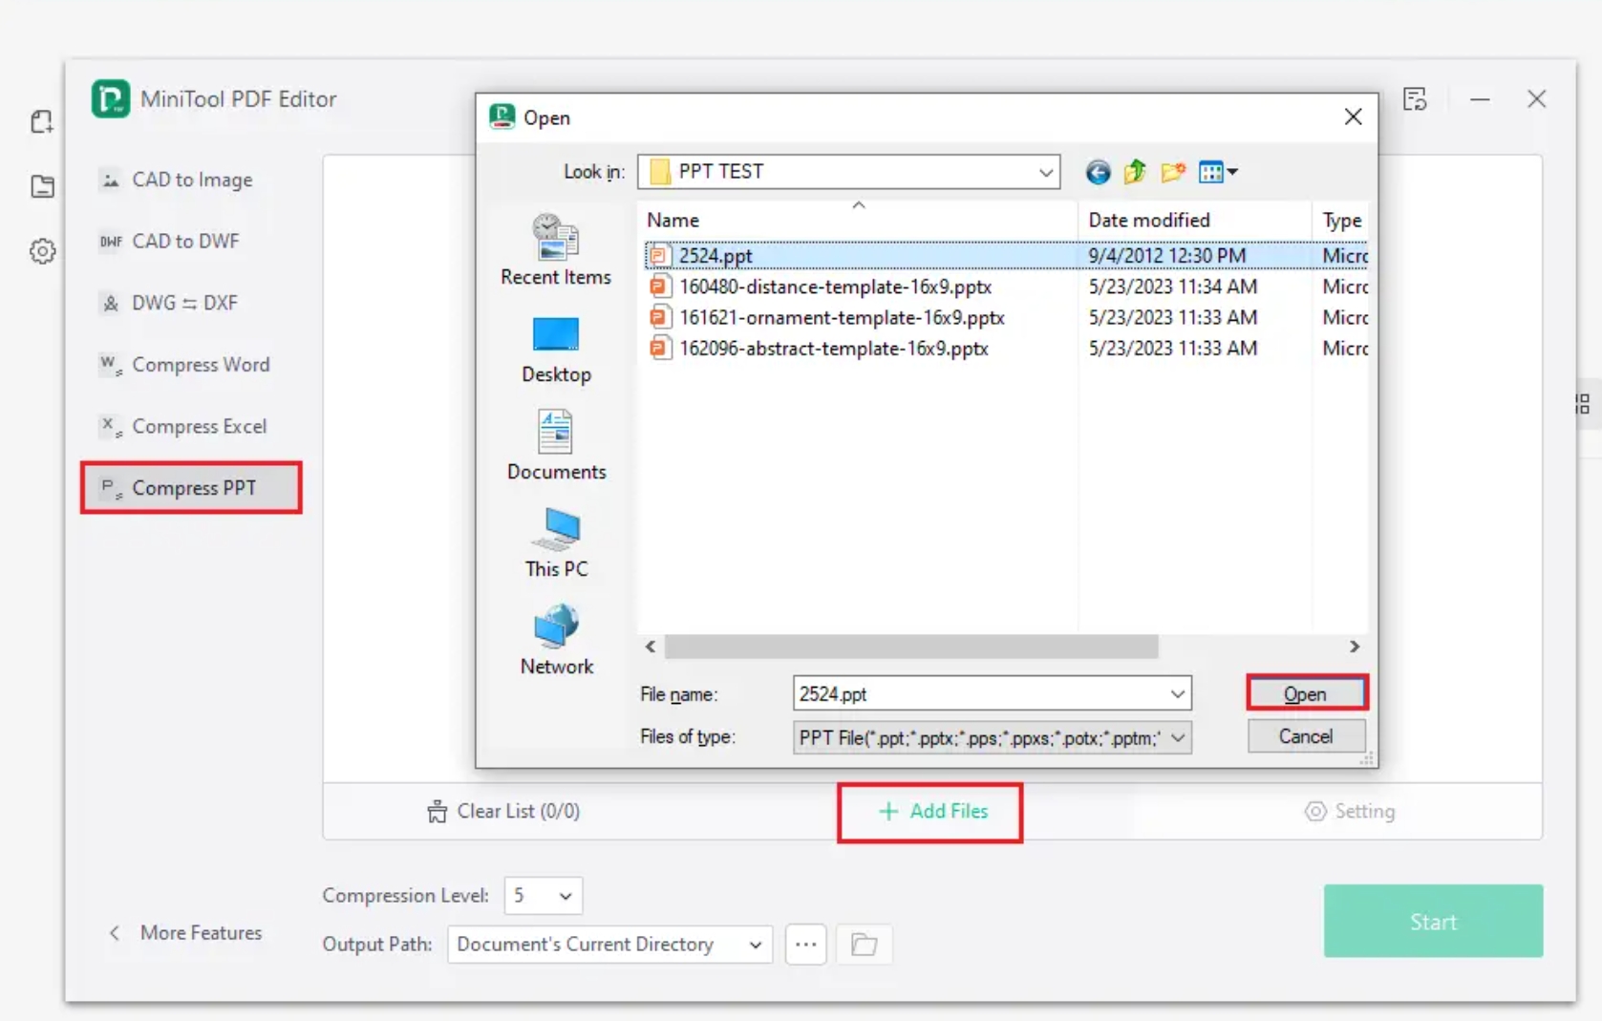Screen dimensions: 1602x1021
Task: Create a new folder in Open dialog
Action: pyautogui.click(x=1173, y=172)
